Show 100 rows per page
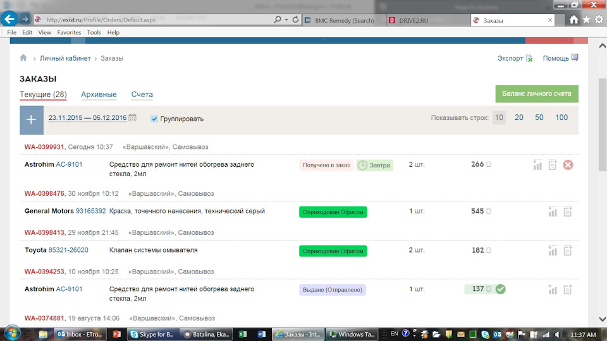The image size is (607, 341). (x=561, y=117)
